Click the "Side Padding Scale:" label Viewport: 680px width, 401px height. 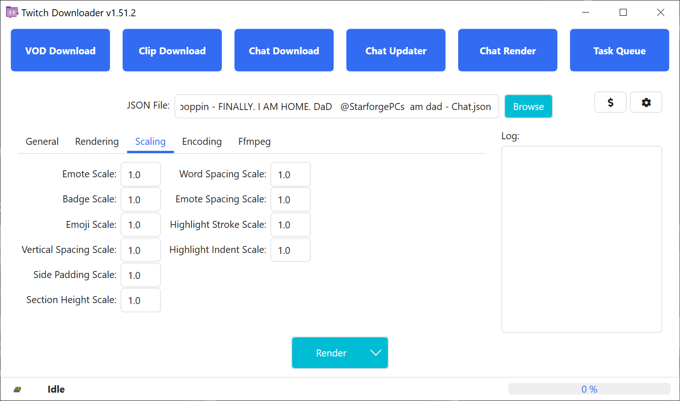75,275
